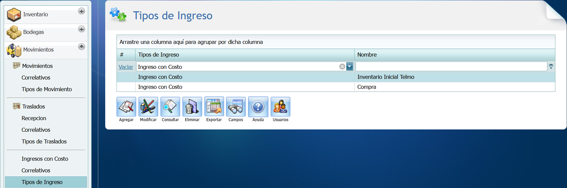Click the Tipos de Ingreso gears icon
Viewport: 567px width, 188px height.
118,15
